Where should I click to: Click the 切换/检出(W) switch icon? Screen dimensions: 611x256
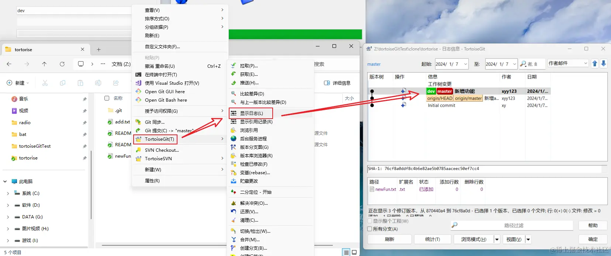(234, 231)
